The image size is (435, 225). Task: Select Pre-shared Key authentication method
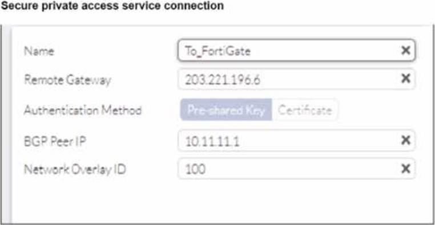coord(226,110)
